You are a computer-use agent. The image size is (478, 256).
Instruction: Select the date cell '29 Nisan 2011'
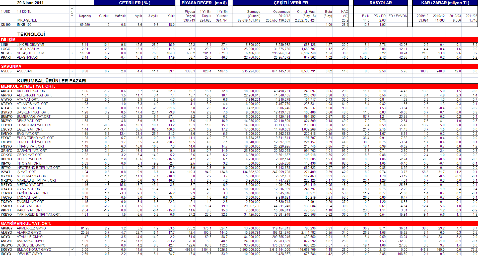pyautogui.click(x=30, y=3)
